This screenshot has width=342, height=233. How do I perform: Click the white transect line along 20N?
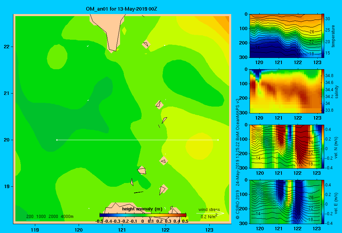(137, 140)
